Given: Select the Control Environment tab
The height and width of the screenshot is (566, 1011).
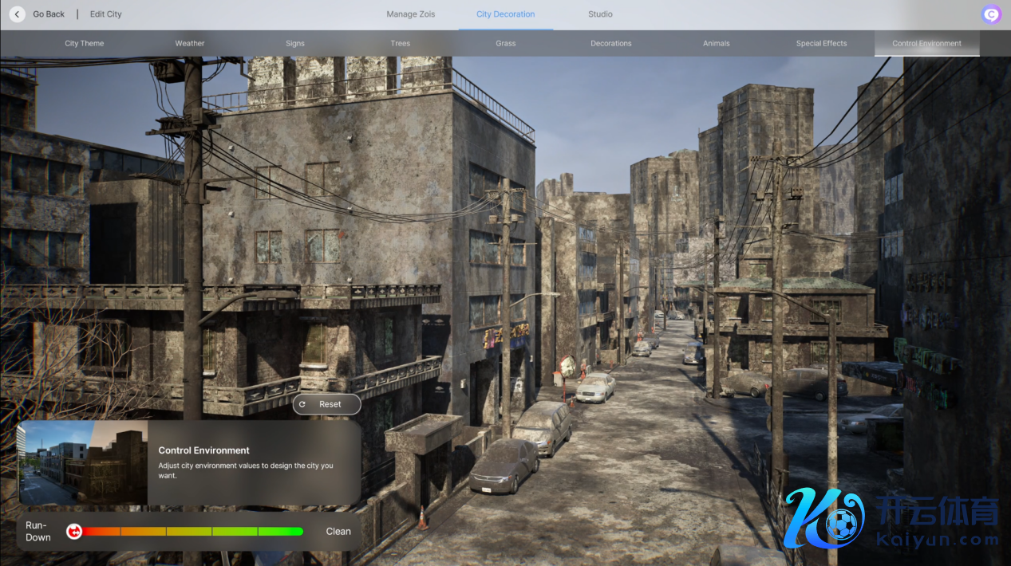Looking at the screenshot, I should (x=926, y=44).
